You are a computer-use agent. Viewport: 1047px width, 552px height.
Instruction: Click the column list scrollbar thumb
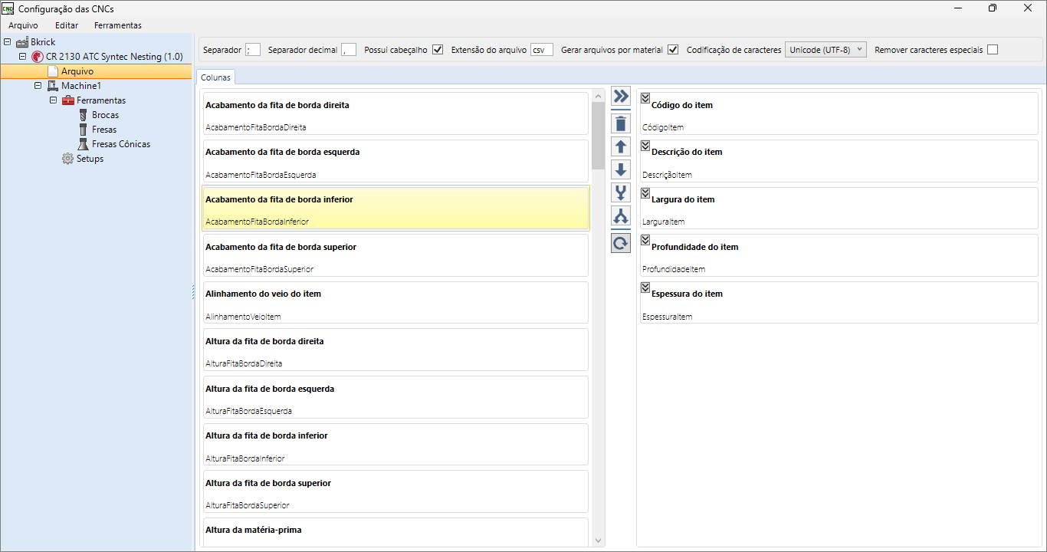coord(599,135)
